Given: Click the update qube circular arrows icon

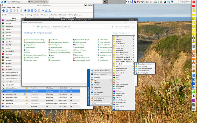Looking at the screenshot, I should pyautogui.click(x=35, y=11).
